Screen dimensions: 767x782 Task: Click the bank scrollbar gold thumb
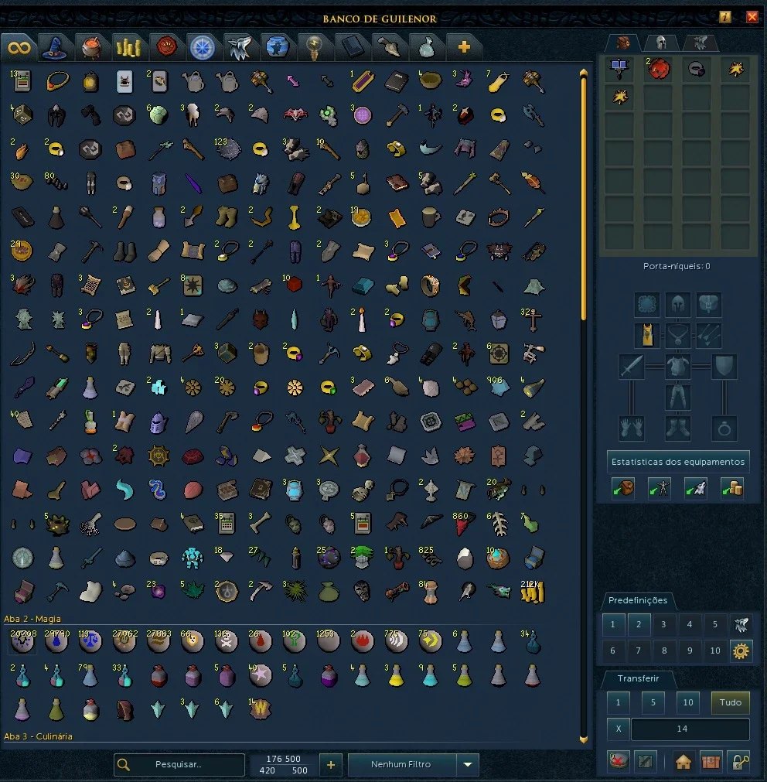(584, 199)
